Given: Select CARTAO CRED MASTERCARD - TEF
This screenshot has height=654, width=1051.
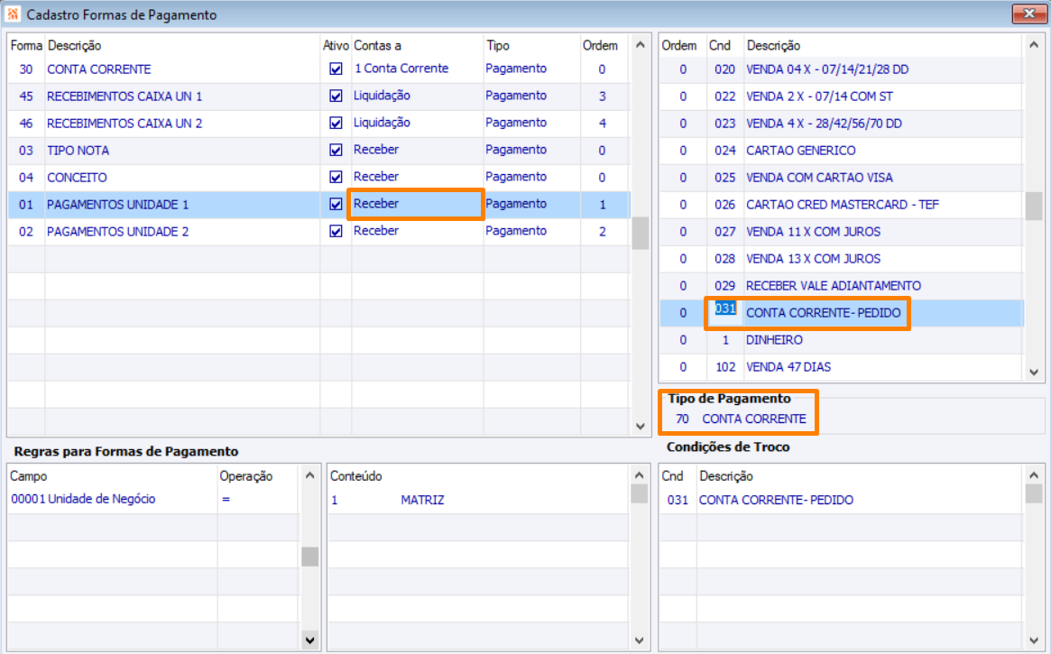Looking at the screenshot, I should point(841,205).
